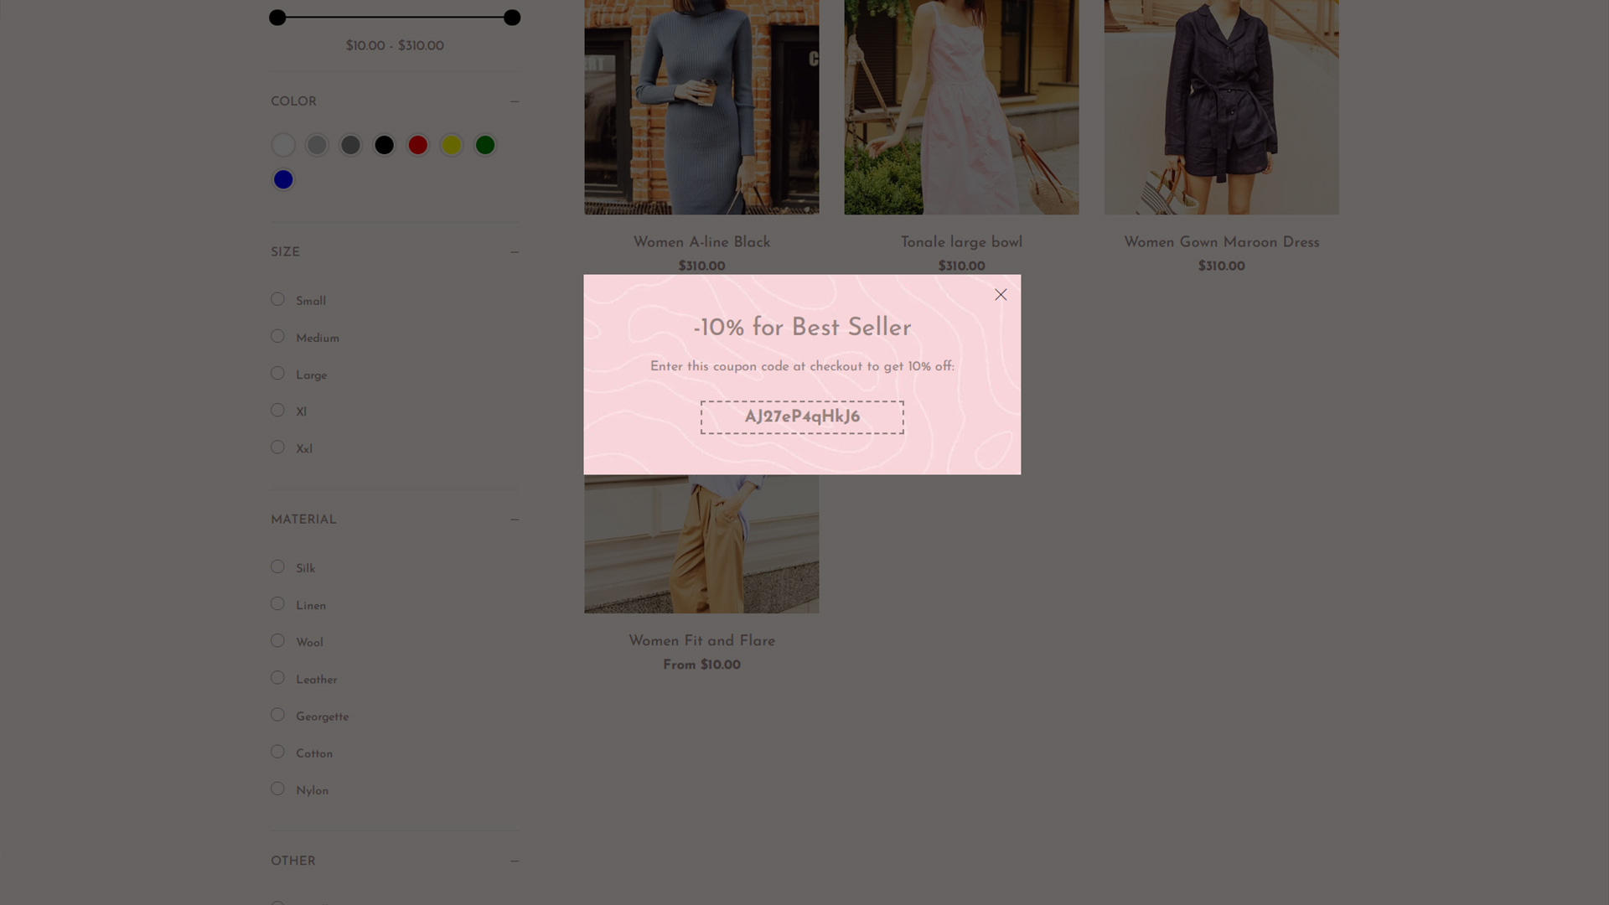The height and width of the screenshot is (905, 1609).
Task: Check the Large size option
Action: [277, 373]
